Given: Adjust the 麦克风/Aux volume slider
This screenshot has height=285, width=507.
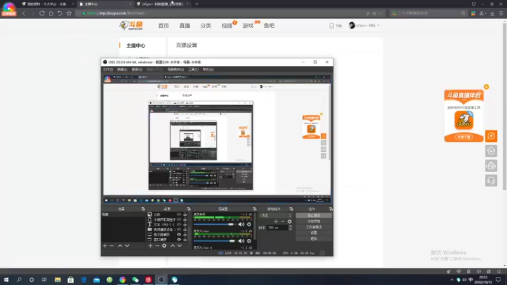Looking at the screenshot, I should point(214,241).
